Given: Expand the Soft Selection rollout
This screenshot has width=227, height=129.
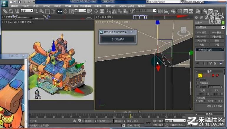Looking at the screenshot, I should 209,114.
